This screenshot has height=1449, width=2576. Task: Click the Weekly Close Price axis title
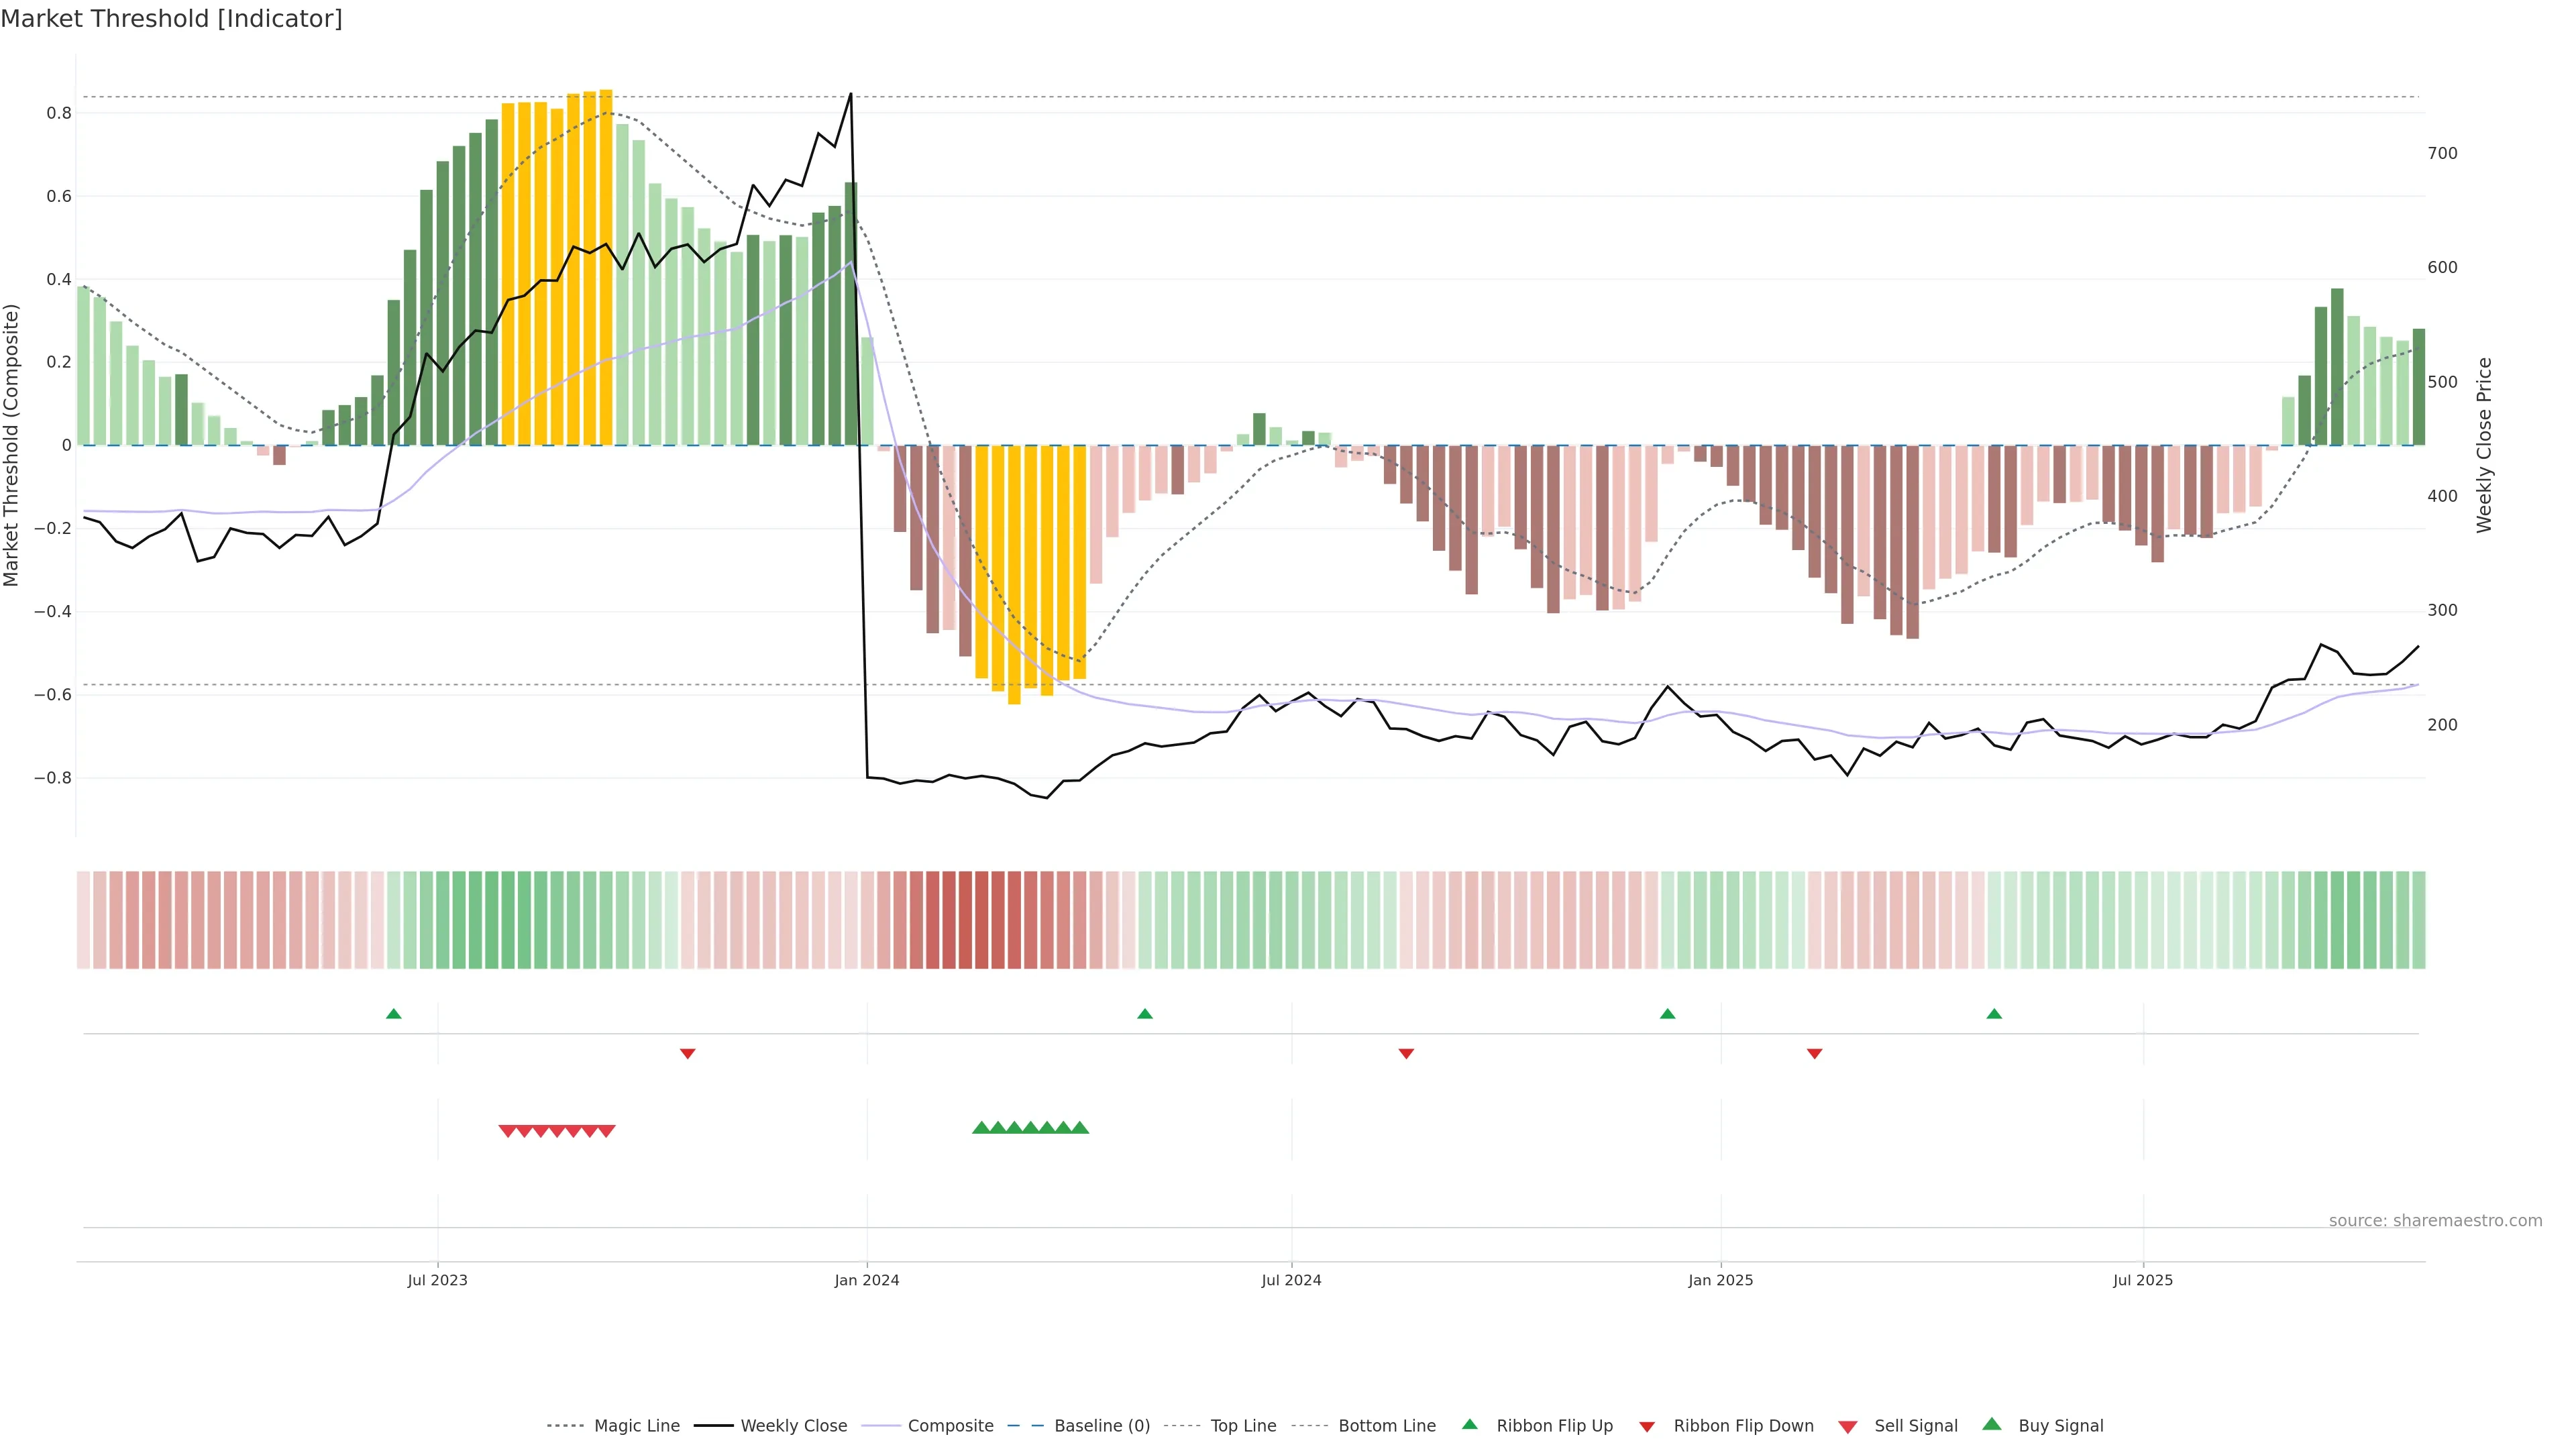tap(2484, 445)
